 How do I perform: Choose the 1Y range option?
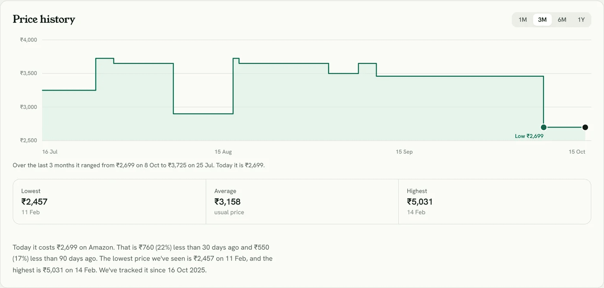click(x=581, y=20)
